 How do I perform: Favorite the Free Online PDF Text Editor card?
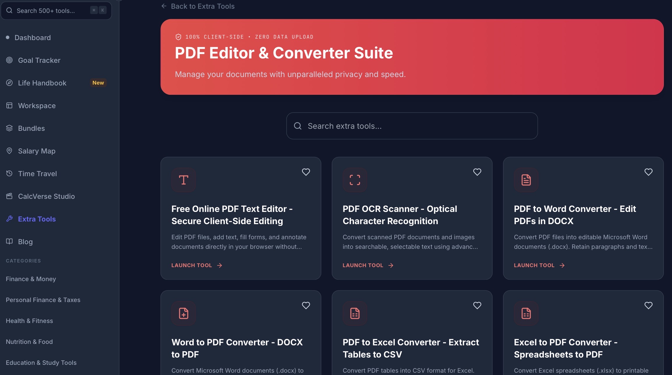[306, 172]
